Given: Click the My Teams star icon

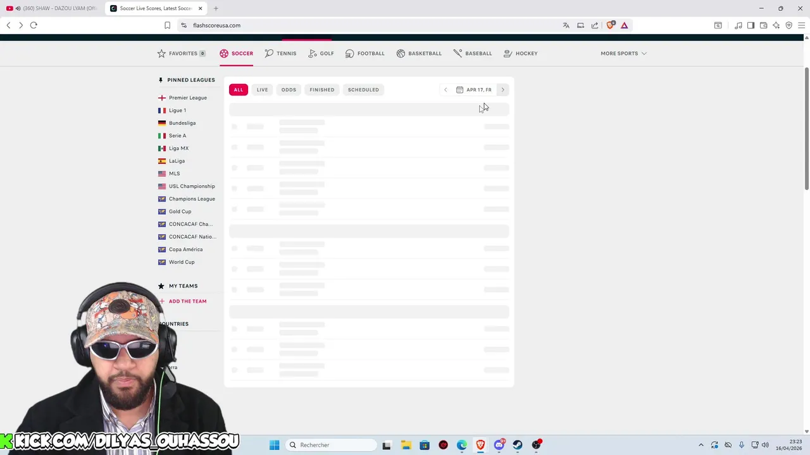Looking at the screenshot, I should click(161, 286).
